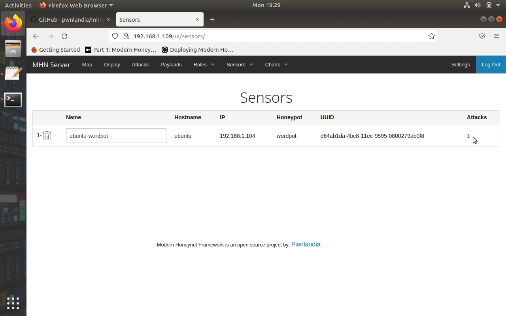Go to the Deploy page

click(x=112, y=65)
